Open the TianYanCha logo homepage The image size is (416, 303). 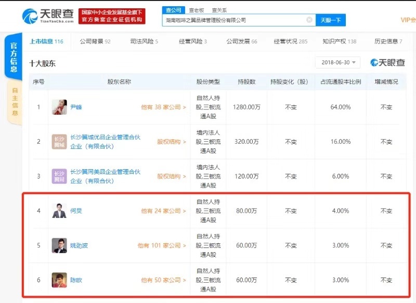pos(48,16)
